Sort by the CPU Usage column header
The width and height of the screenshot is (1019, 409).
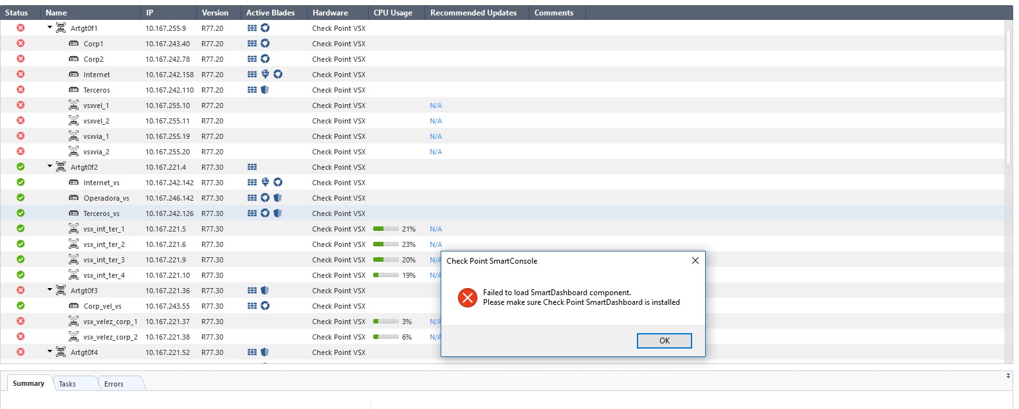click(396, 12)
